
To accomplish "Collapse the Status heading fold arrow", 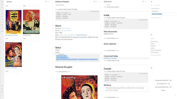I will (54, 48).
